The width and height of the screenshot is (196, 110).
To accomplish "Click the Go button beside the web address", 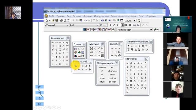I will [156, 30].
